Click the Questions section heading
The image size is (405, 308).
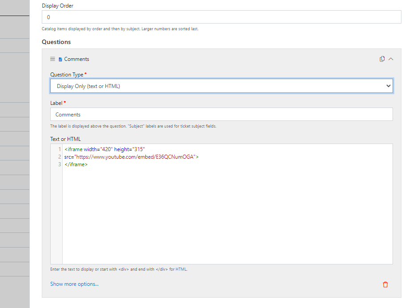[x=56, y=42]
